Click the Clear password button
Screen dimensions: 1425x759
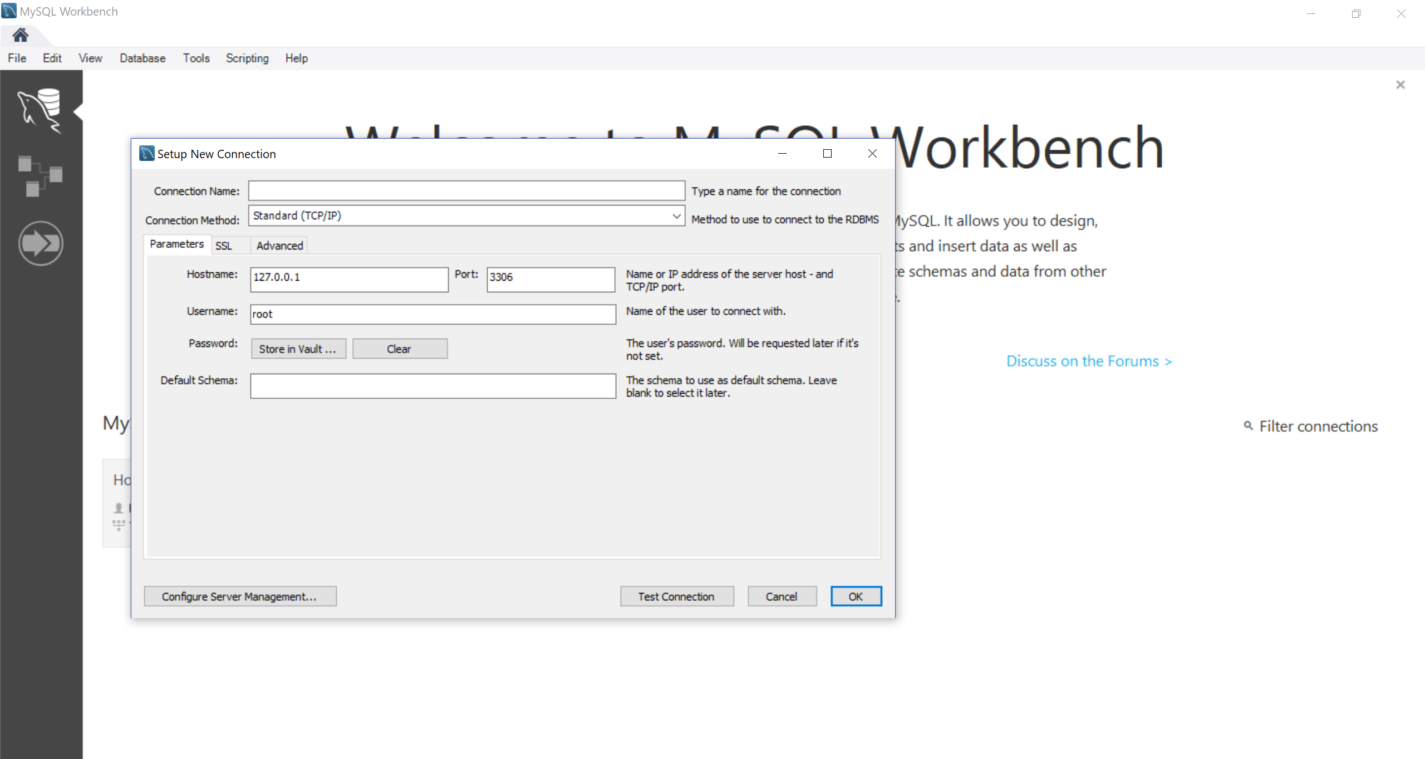tap(399, 349)
